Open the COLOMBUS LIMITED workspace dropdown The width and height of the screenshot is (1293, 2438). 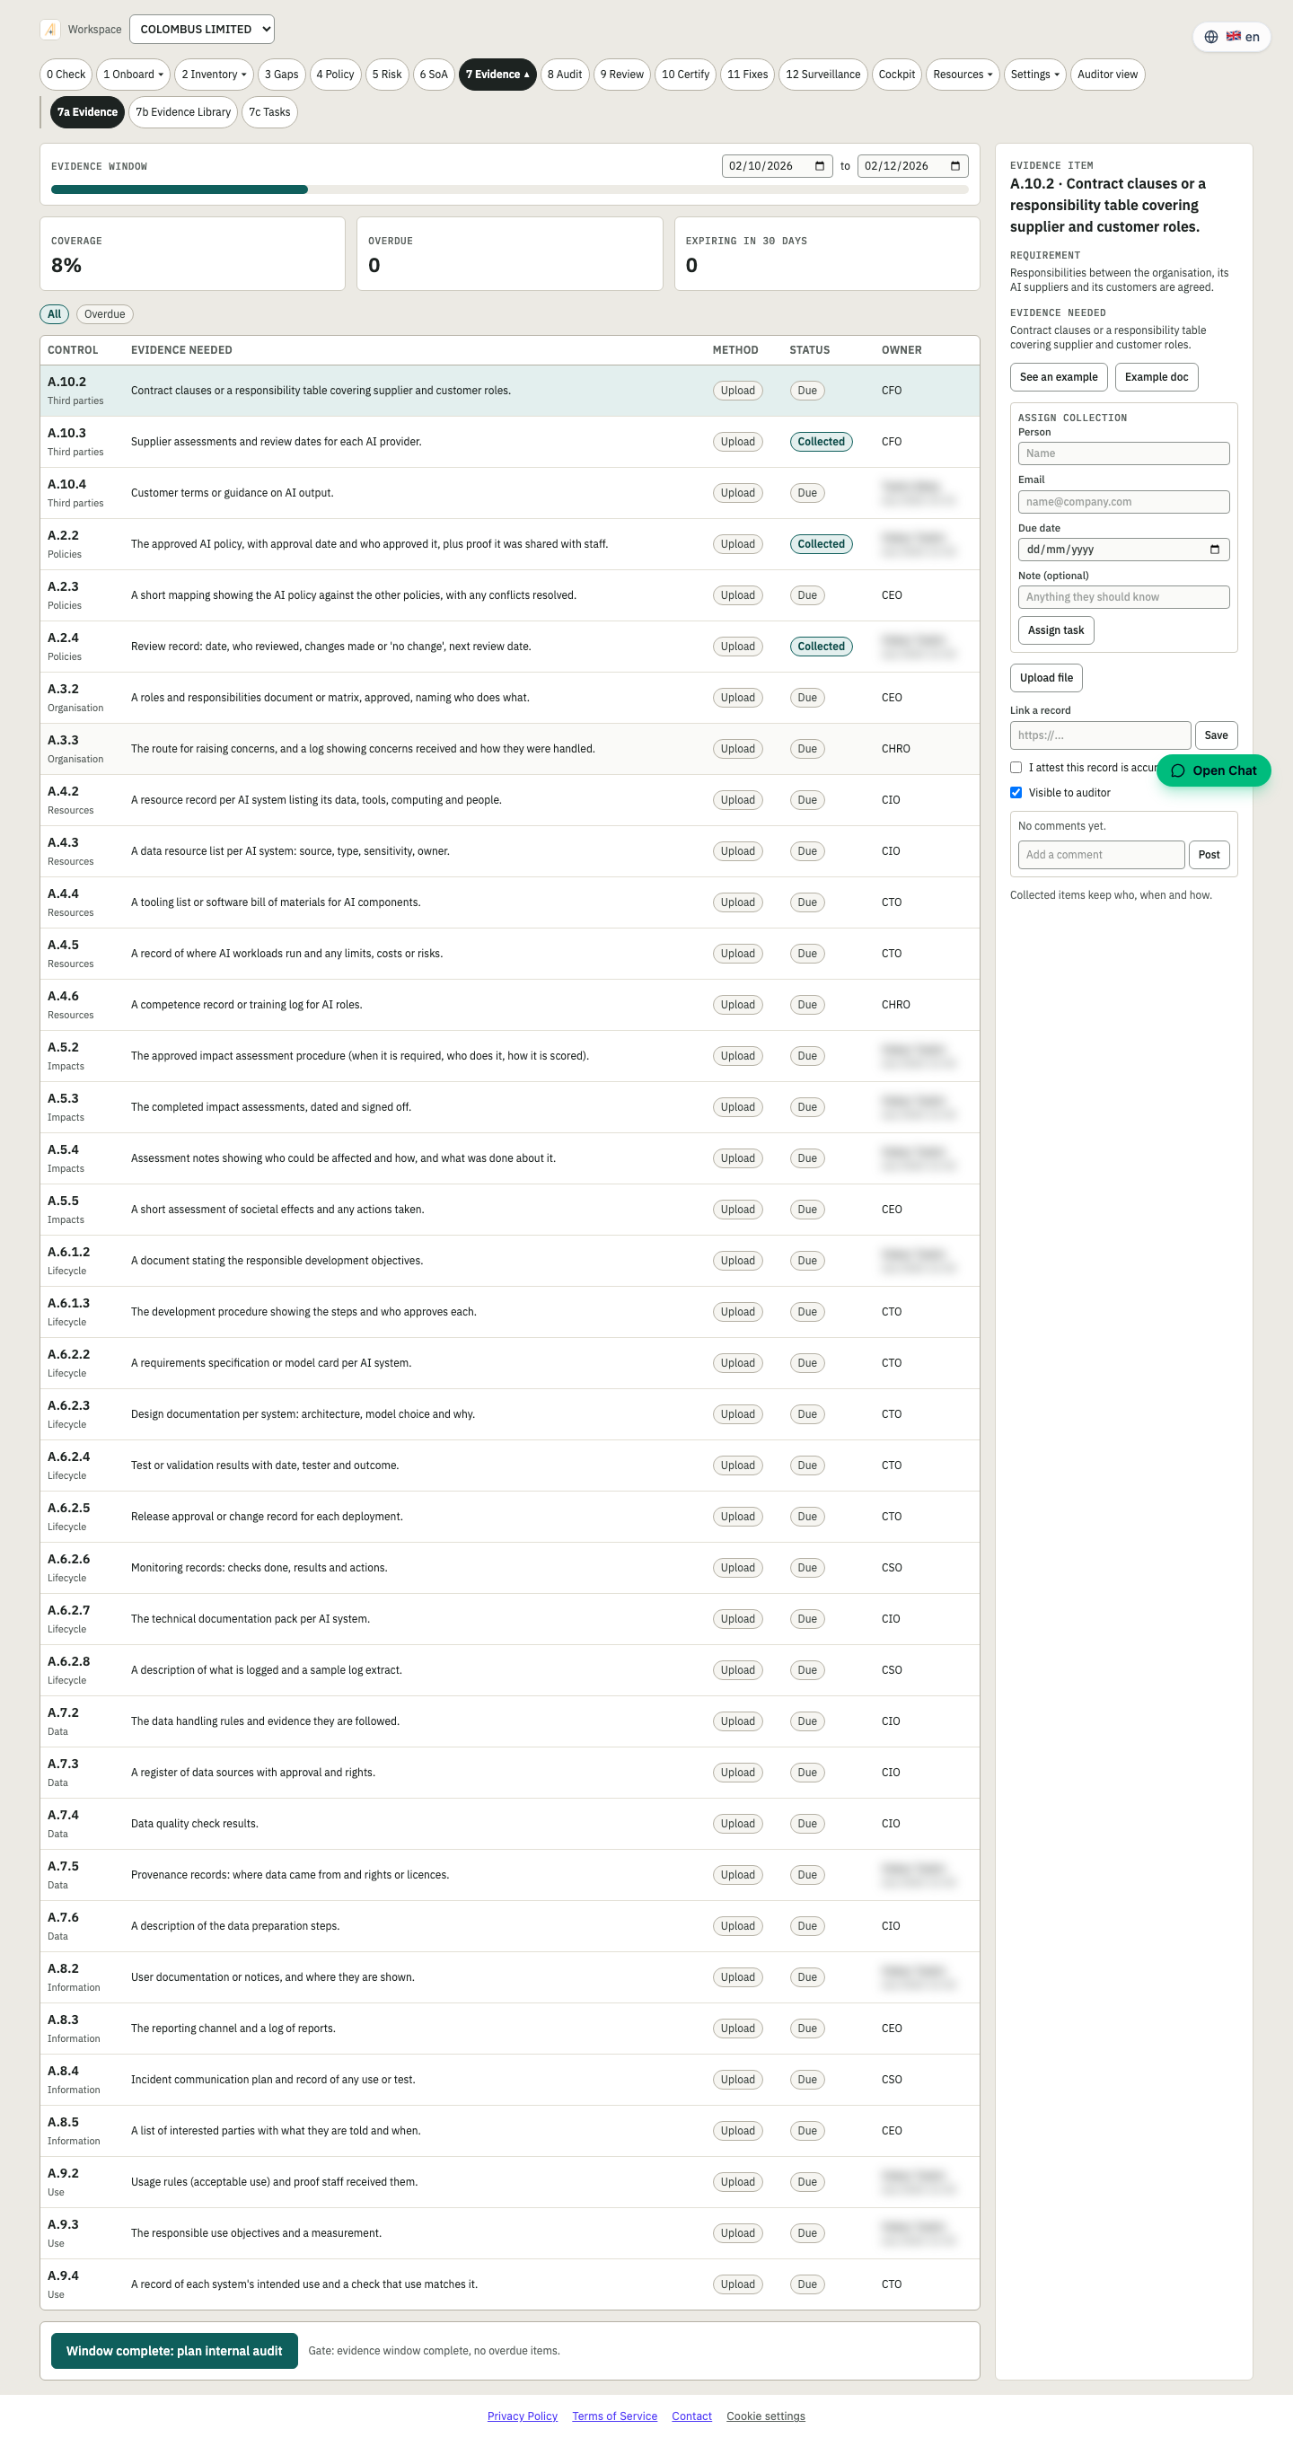pyautogui.click(x=202, y=30)
